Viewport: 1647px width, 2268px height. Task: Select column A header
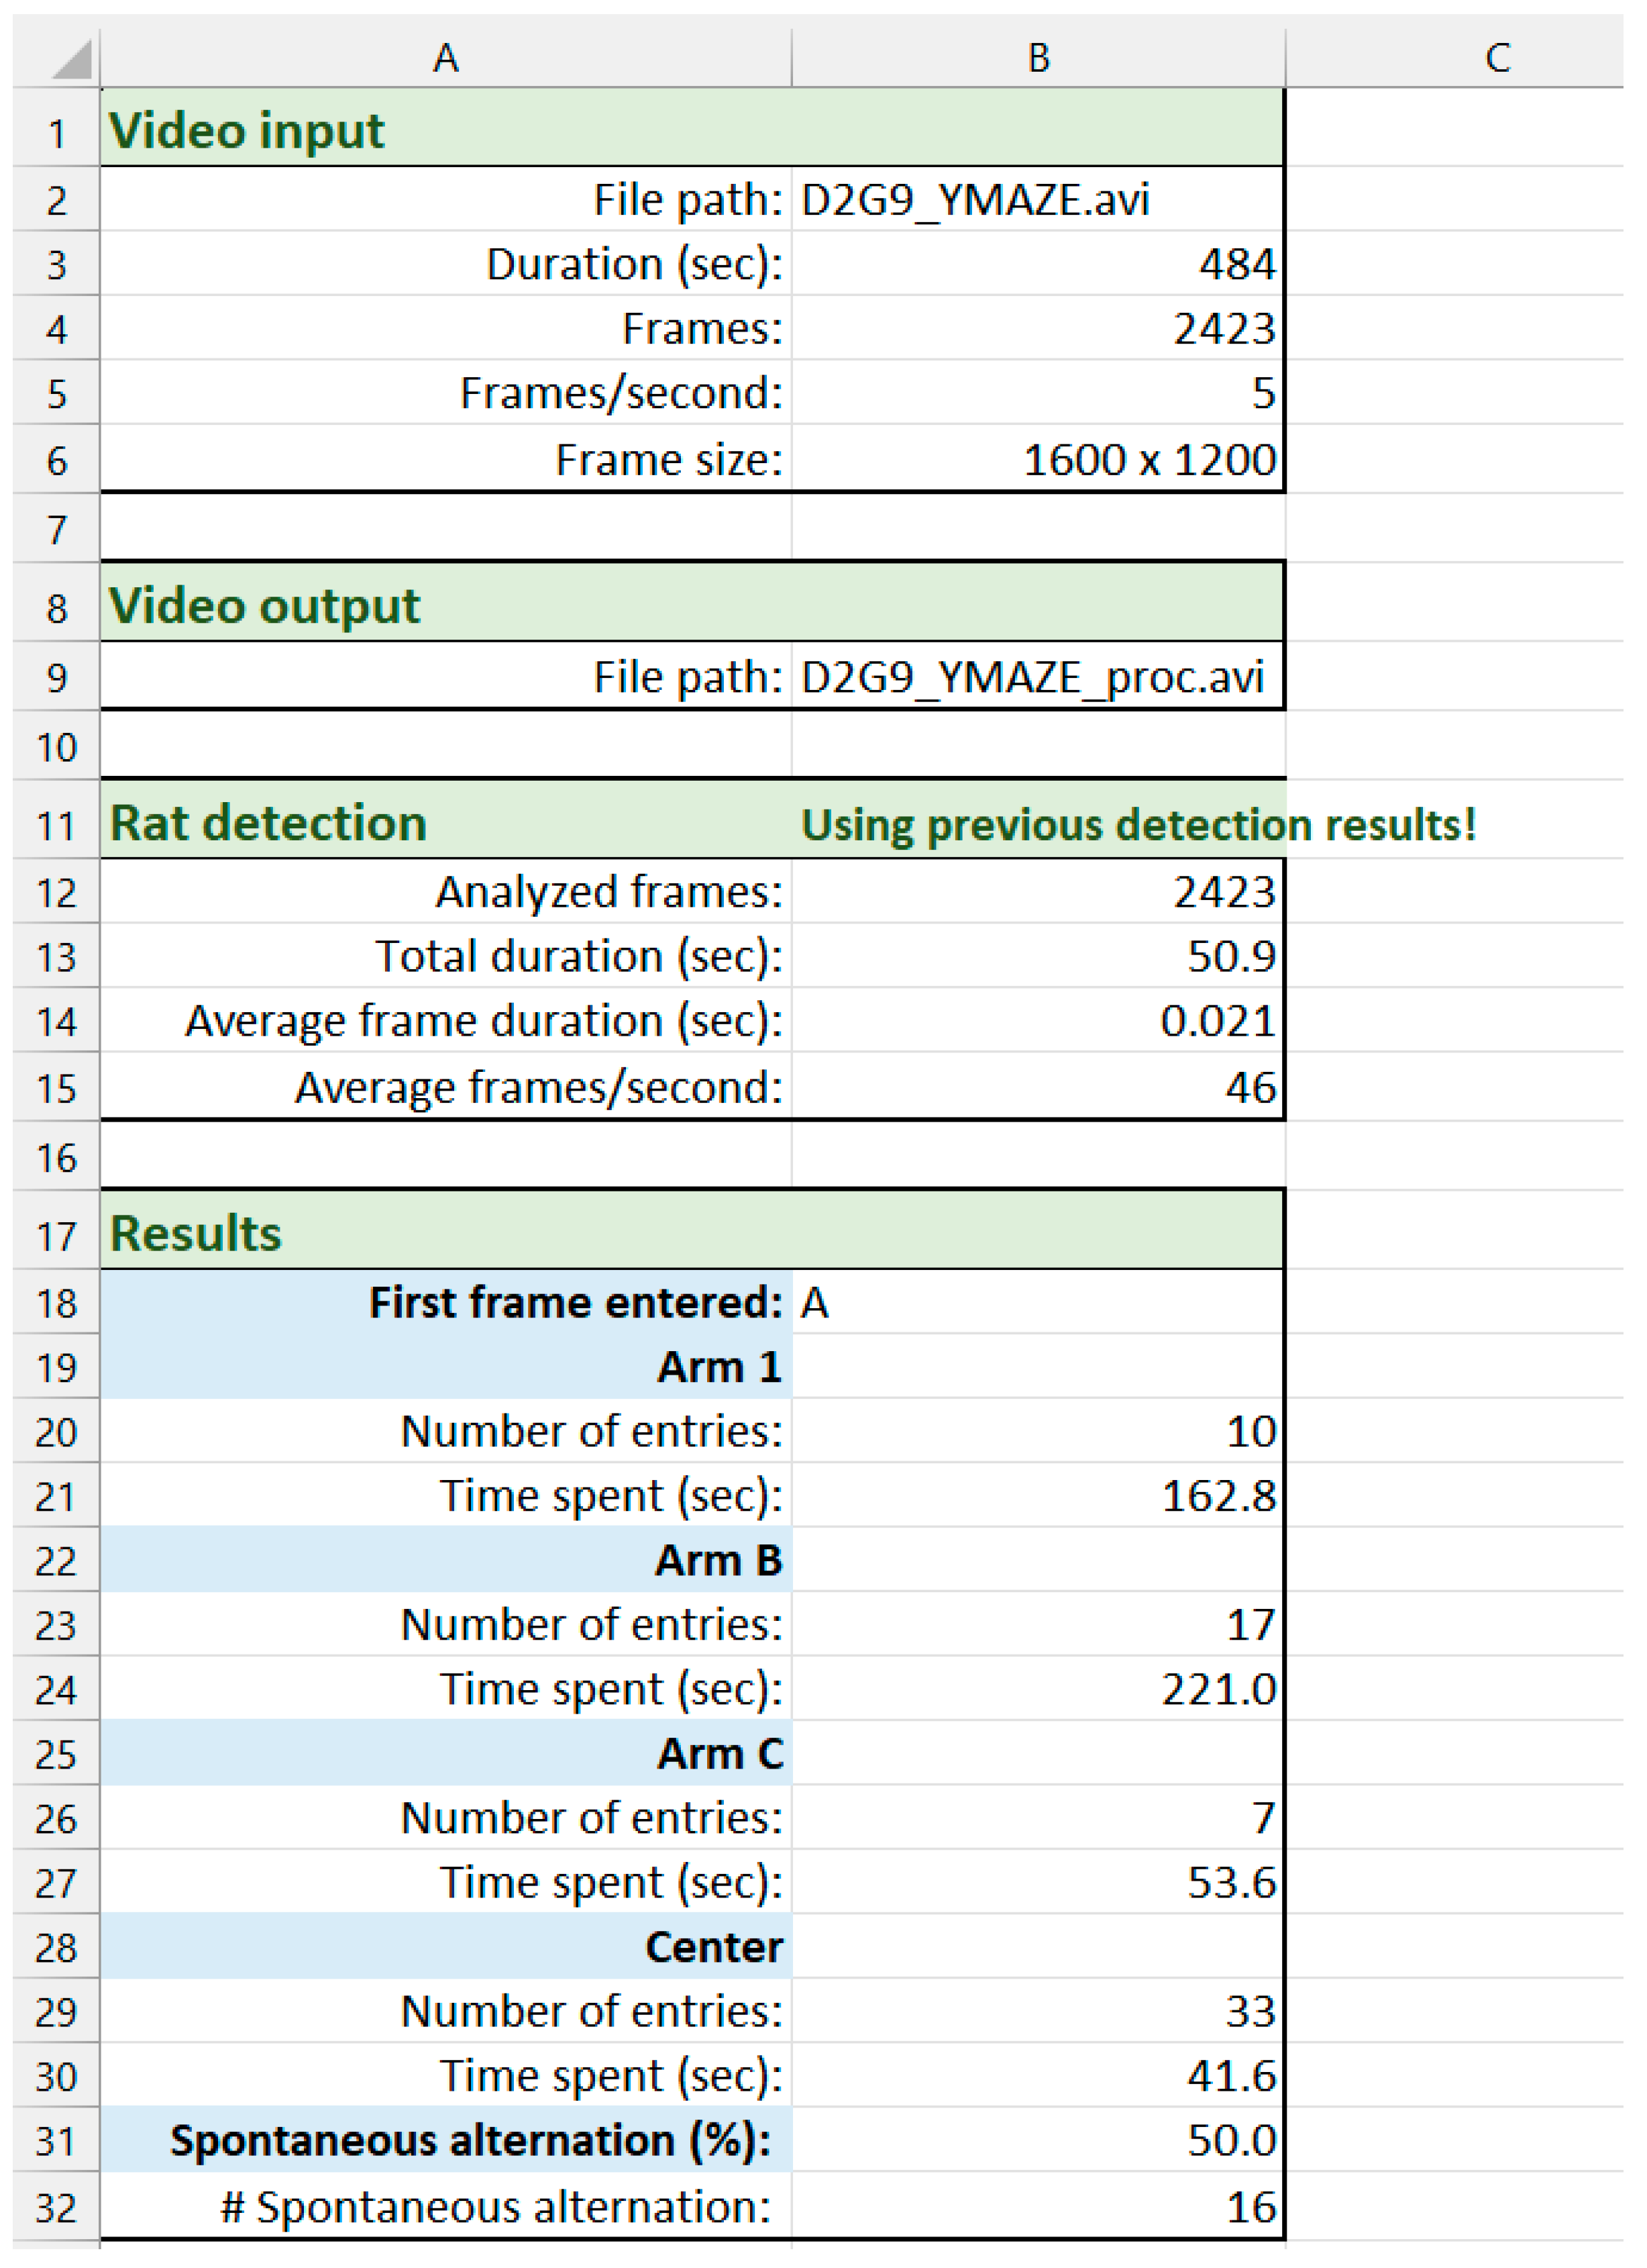pyautogui.click(x=445, y=57)
